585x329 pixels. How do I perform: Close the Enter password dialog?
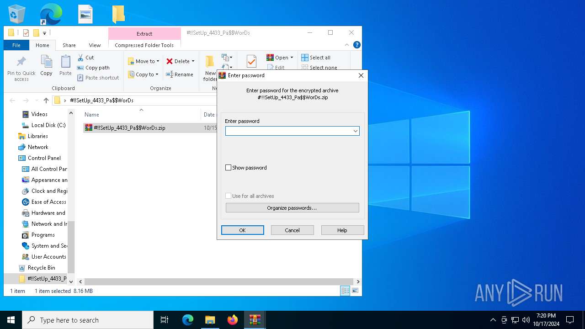(361, 75)
